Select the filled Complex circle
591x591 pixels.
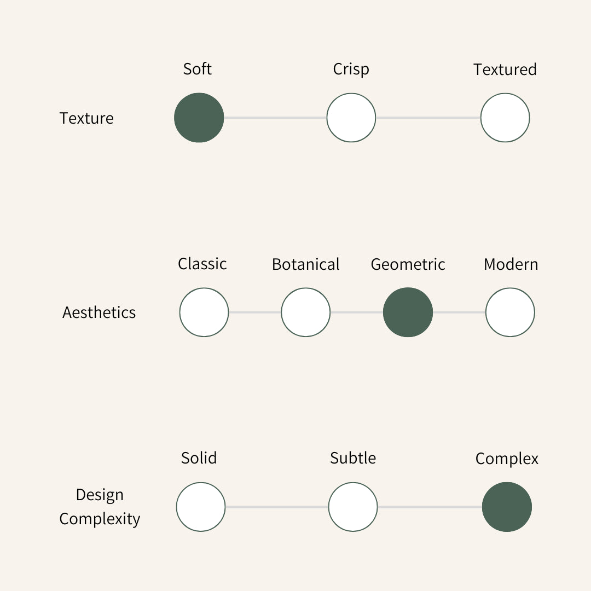(507, 507)
